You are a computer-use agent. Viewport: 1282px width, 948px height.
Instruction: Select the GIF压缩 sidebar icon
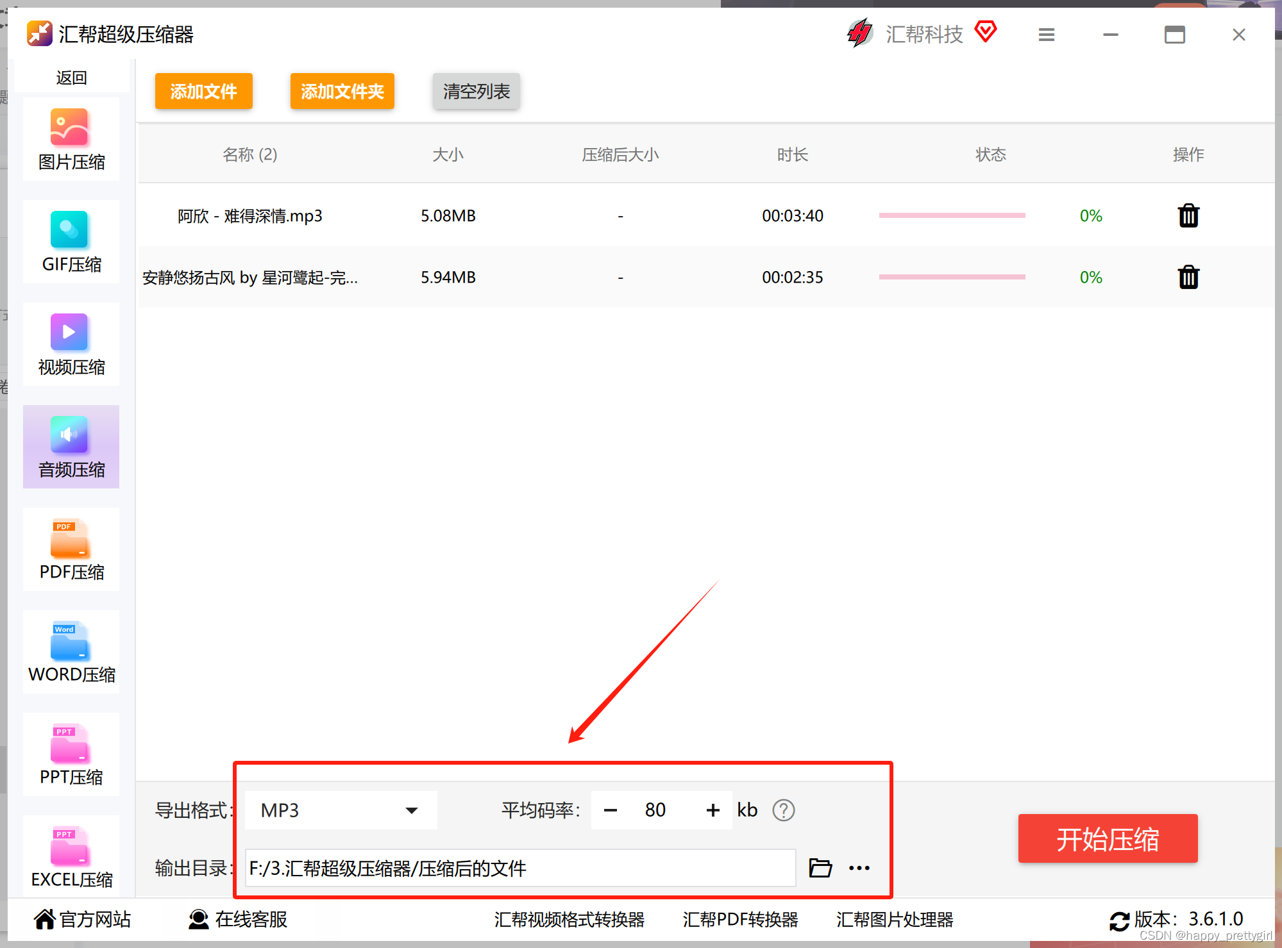[71, 242]
